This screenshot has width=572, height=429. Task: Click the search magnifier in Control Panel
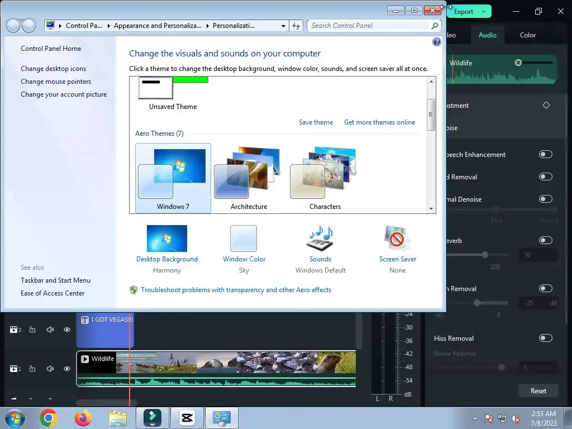tap(435, 26)
